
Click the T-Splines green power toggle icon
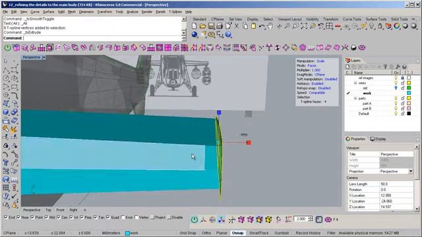pyautogui.click(x=7, y=48)
